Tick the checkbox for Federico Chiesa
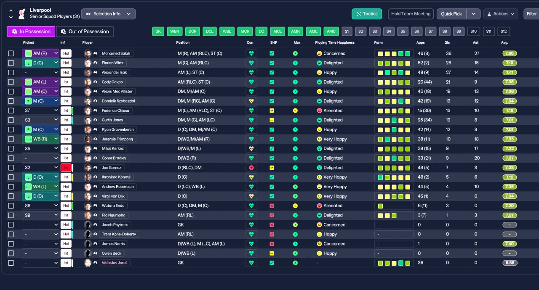This screenshot has width=539, height=290. click(x=11, y=111)
